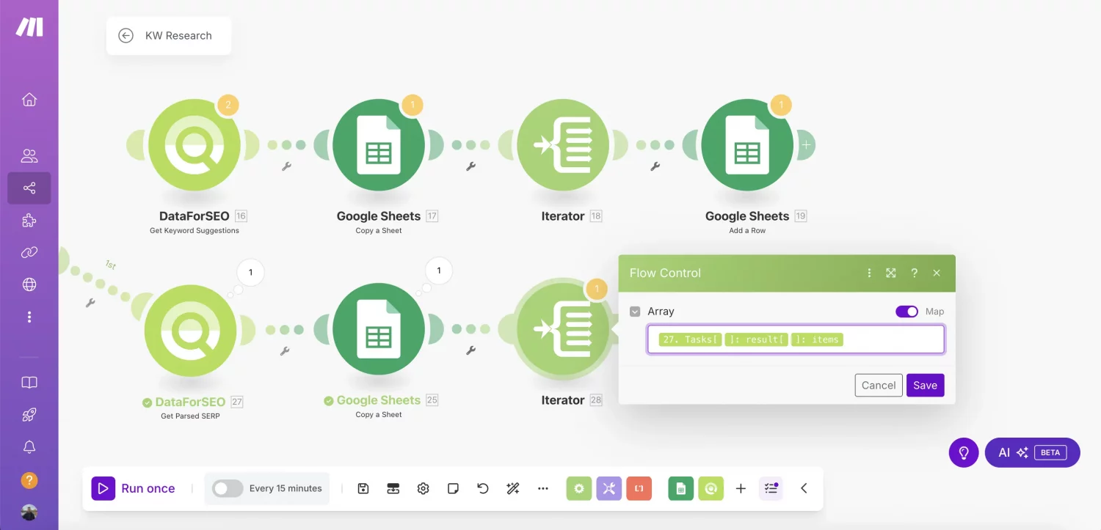This screenshot has height=530, width=1101.
Task: Open DataForSEO favorites icon in toolbar
Action: click(711, 488)
